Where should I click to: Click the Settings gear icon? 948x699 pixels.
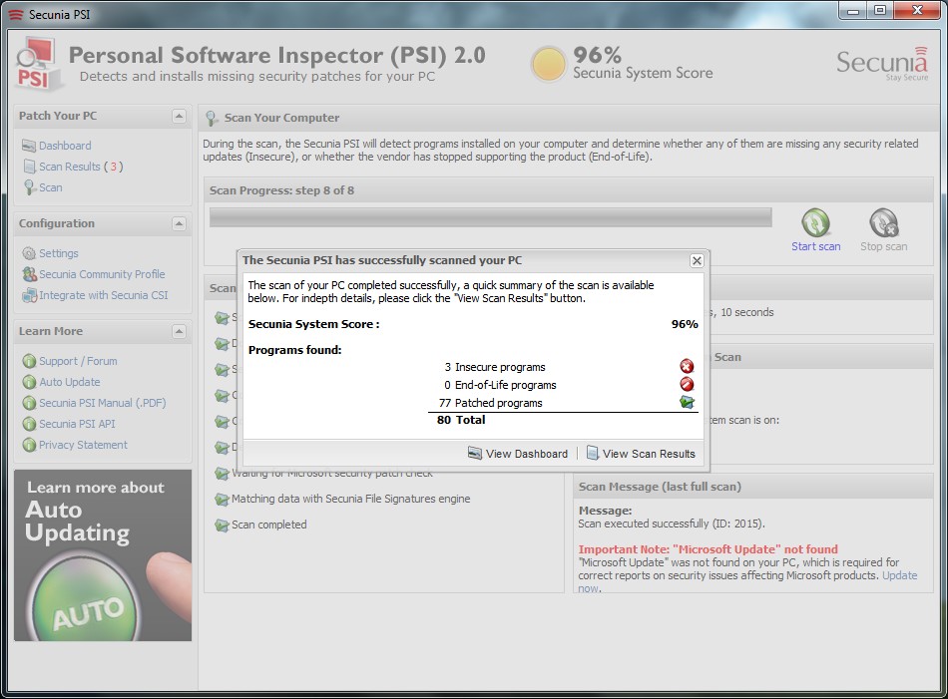28,253
